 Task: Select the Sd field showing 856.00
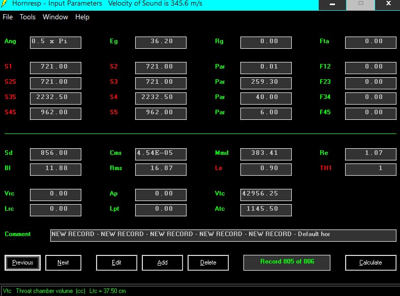(x=55, y=154)
